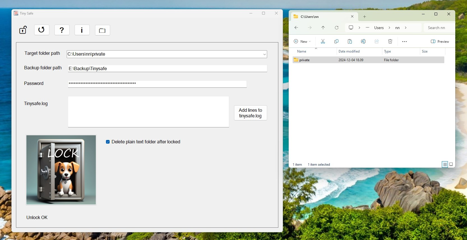
Task: Go back in File Explorer
Action: tap(296, 28)
